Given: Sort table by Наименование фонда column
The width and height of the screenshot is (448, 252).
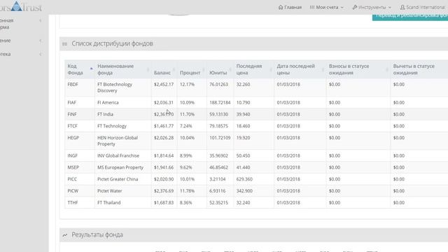Looking at the screenshot, I should (123, 69).
